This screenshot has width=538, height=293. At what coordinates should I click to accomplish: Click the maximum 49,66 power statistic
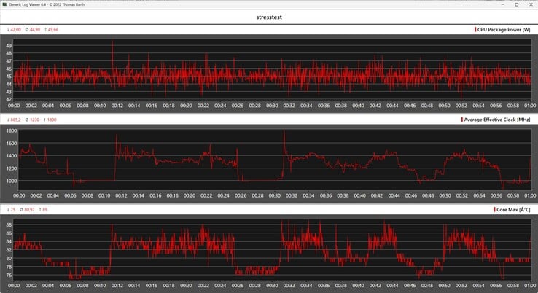(51, 29)
